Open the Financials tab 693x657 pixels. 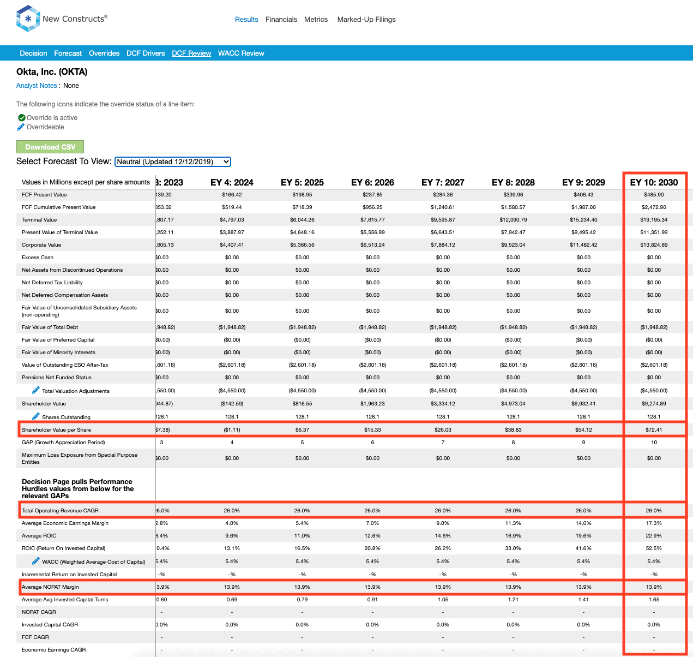point(281,20)
